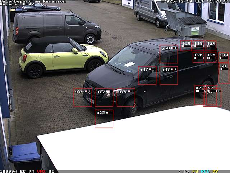
Task: Click the EC status label
Action: (x=23, y=171)
